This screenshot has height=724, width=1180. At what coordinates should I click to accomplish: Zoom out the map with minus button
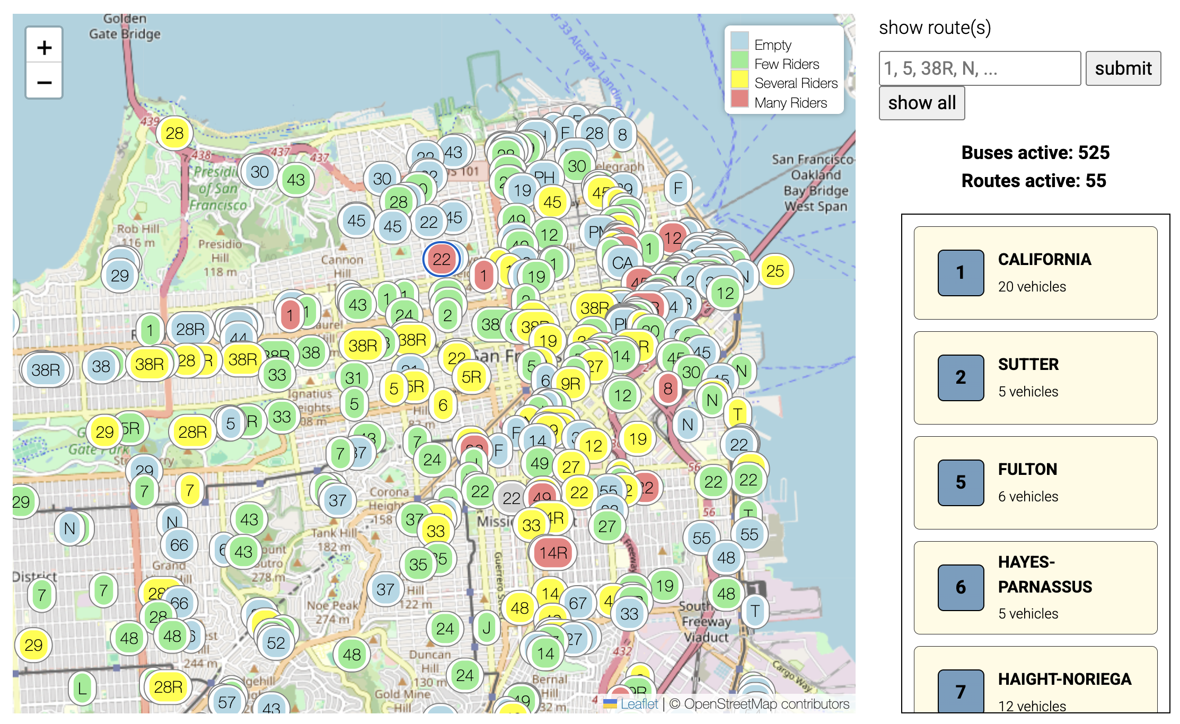tap(45, 82)
